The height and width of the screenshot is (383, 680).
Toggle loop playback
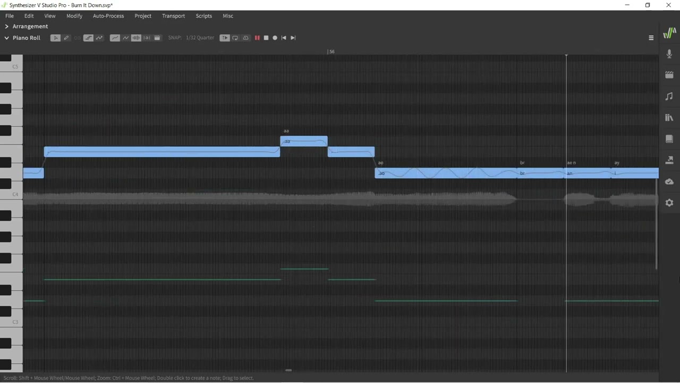click(235, 38)
